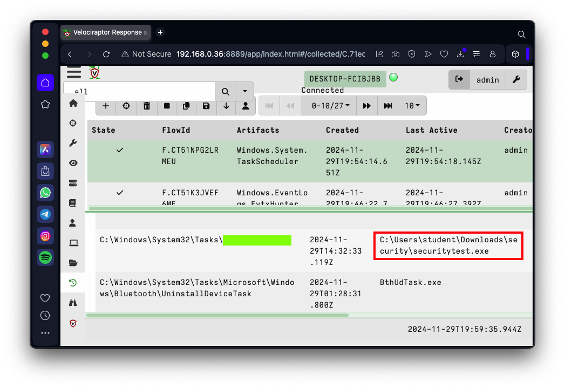
Task: Click the Velociraptor logo icon
Action: pos(94,72)
